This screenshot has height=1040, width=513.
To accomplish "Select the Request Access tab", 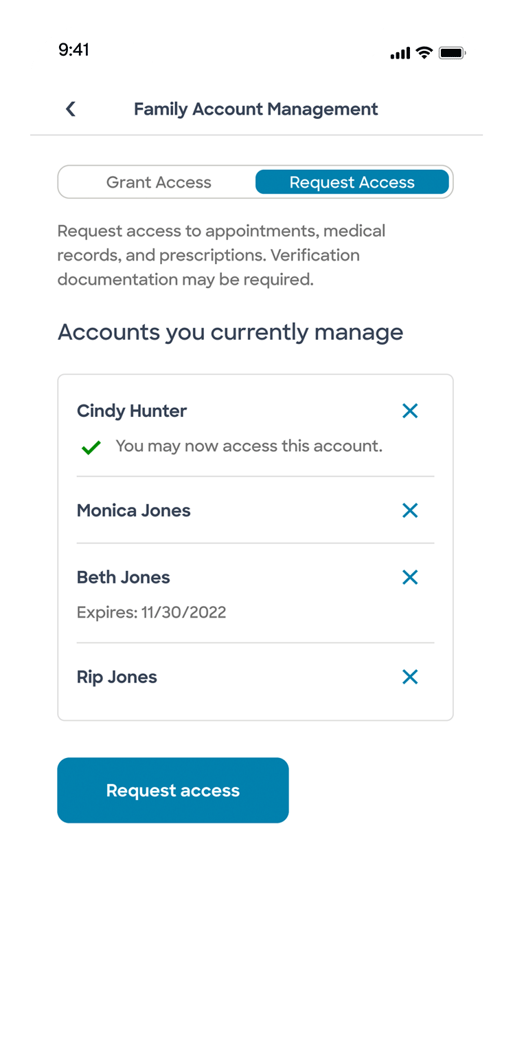I will point(352,182).
